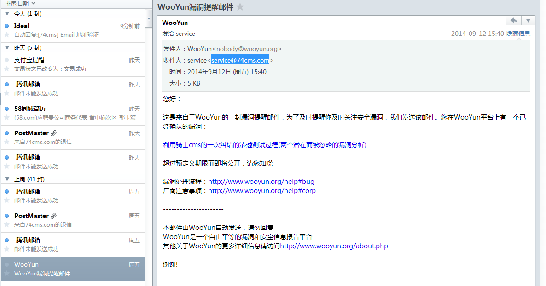This screenshot has height=286, width=546.
Task: Star the WooYun漏洞提醒邮件 subject header
Action: click(240, 6)
